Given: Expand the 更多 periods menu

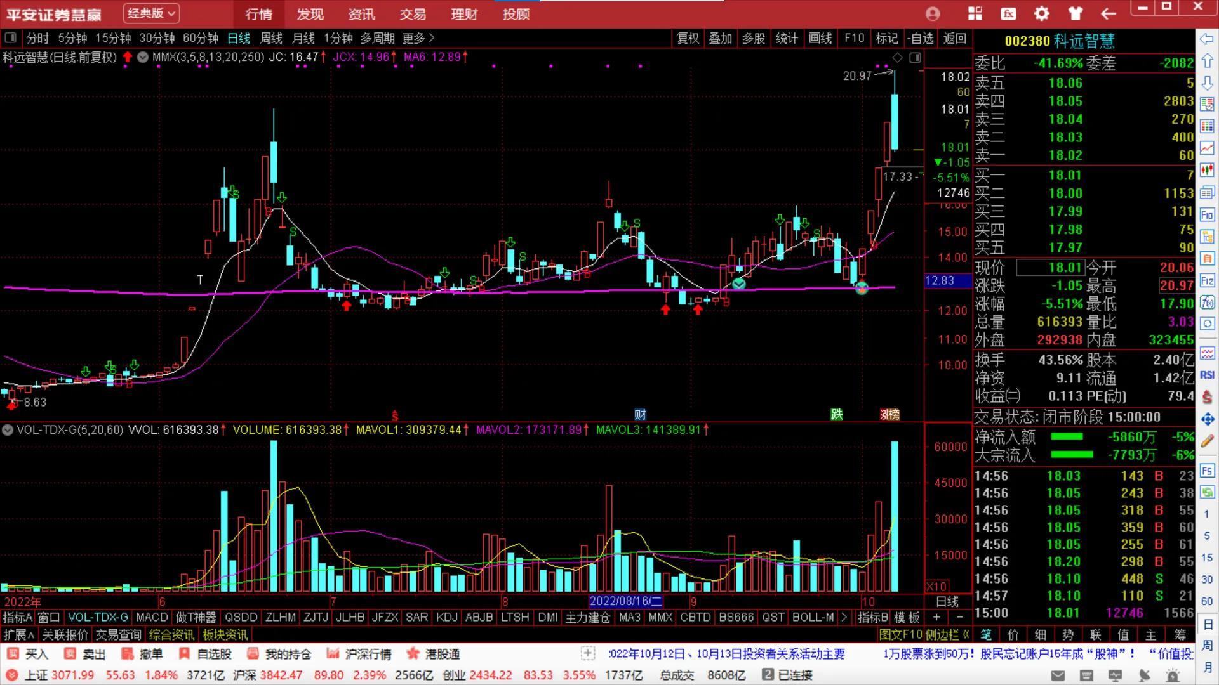Looking at the screenshot, I should point(418,39).
